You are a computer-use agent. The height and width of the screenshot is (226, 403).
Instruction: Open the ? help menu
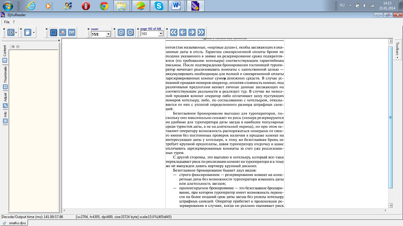coord(14,22)
